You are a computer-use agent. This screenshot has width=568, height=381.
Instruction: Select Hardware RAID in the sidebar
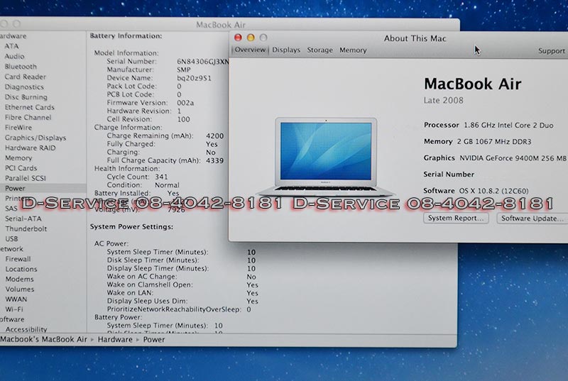click(31, 148)
